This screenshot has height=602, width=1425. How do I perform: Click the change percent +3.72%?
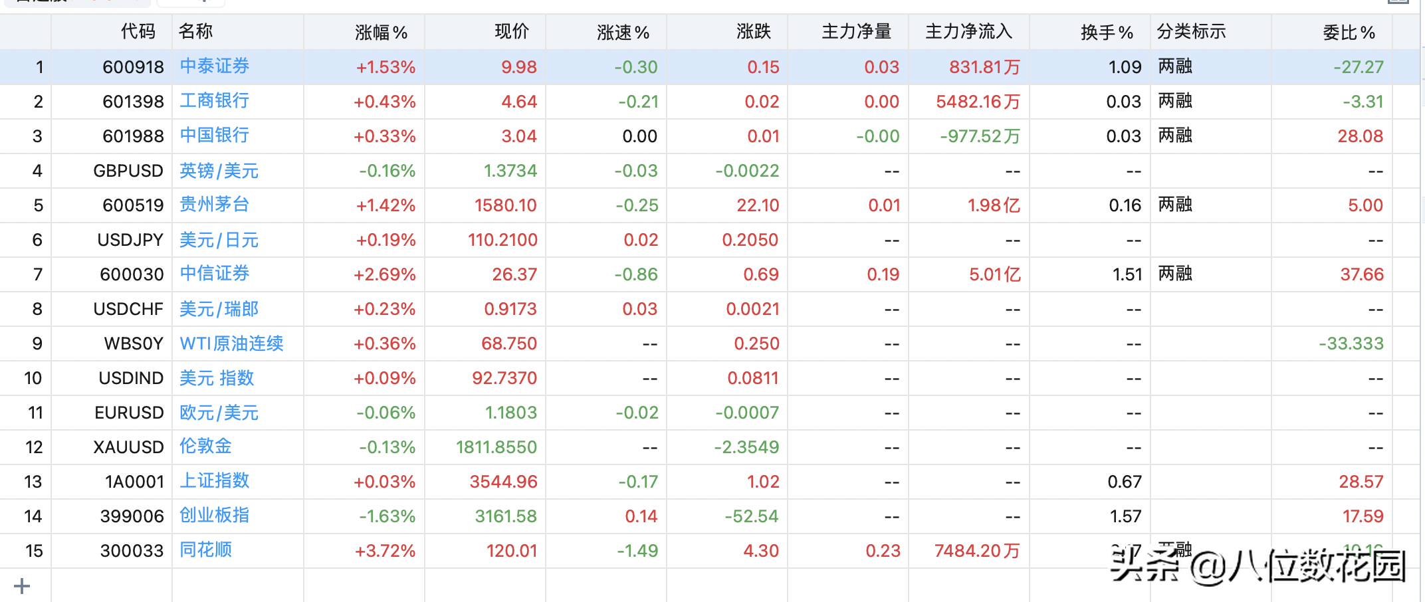pos(385,551)
